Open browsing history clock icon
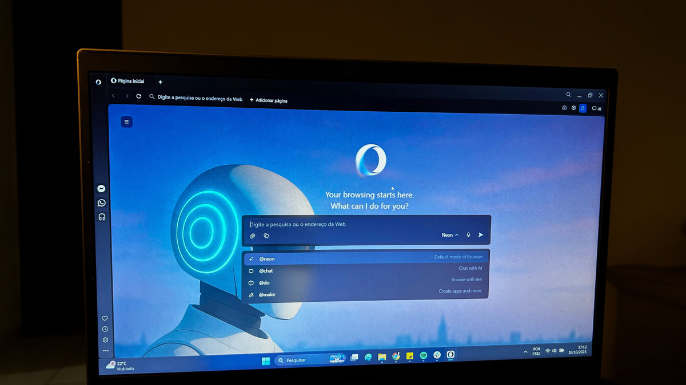 click(x=105, y=329)
